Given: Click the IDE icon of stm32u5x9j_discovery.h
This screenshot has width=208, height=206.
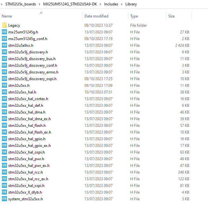Looking at the screenshot, I should pyautogui.click(x=4, y=52).
